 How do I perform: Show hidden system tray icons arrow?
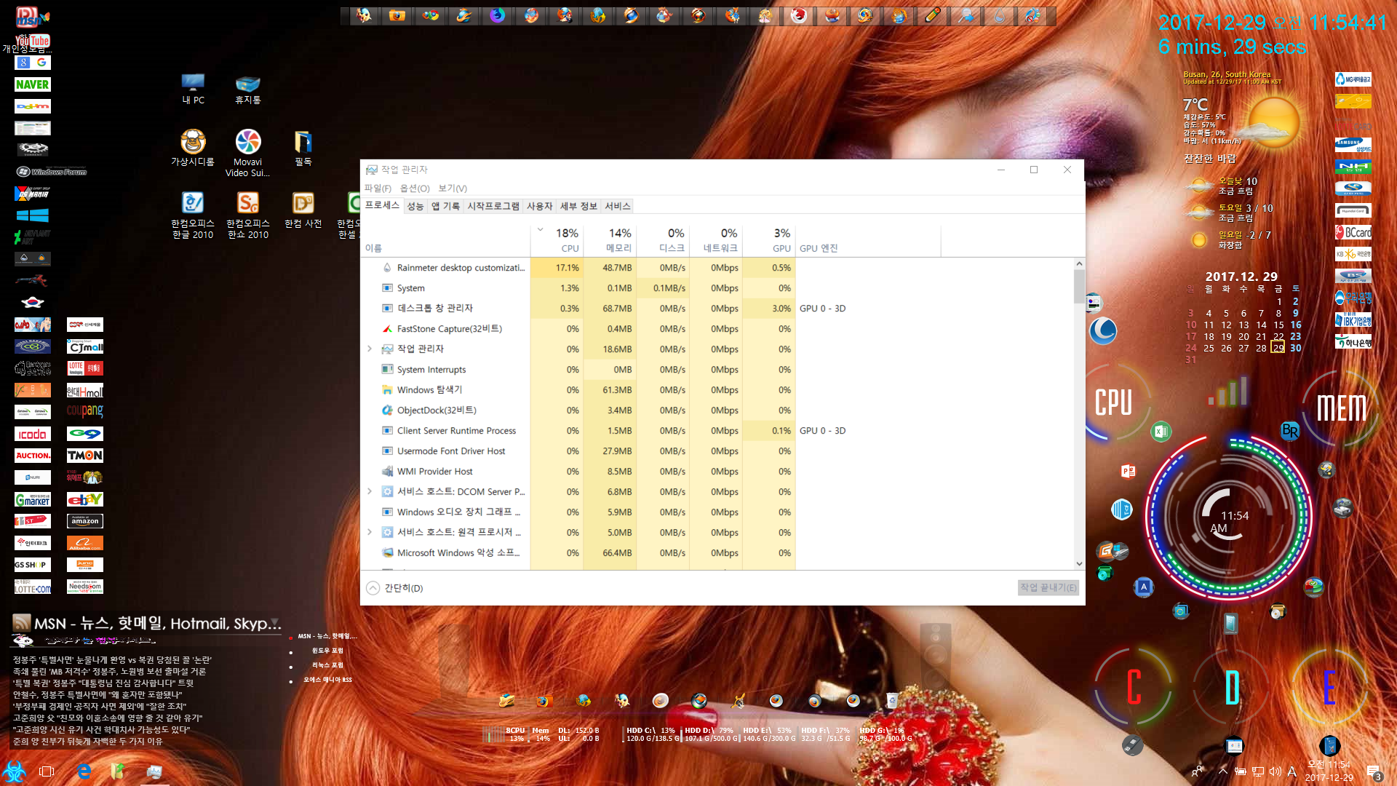1223,771
